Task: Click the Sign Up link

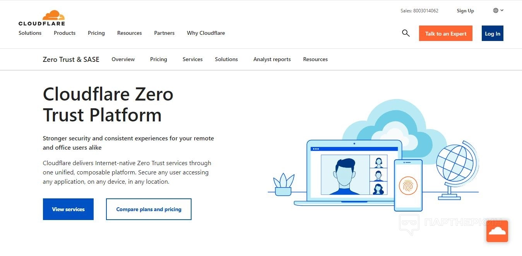Action: click(x=465, y=11)
